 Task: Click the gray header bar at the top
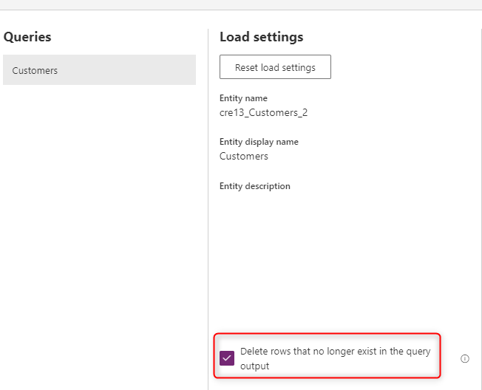241,4
